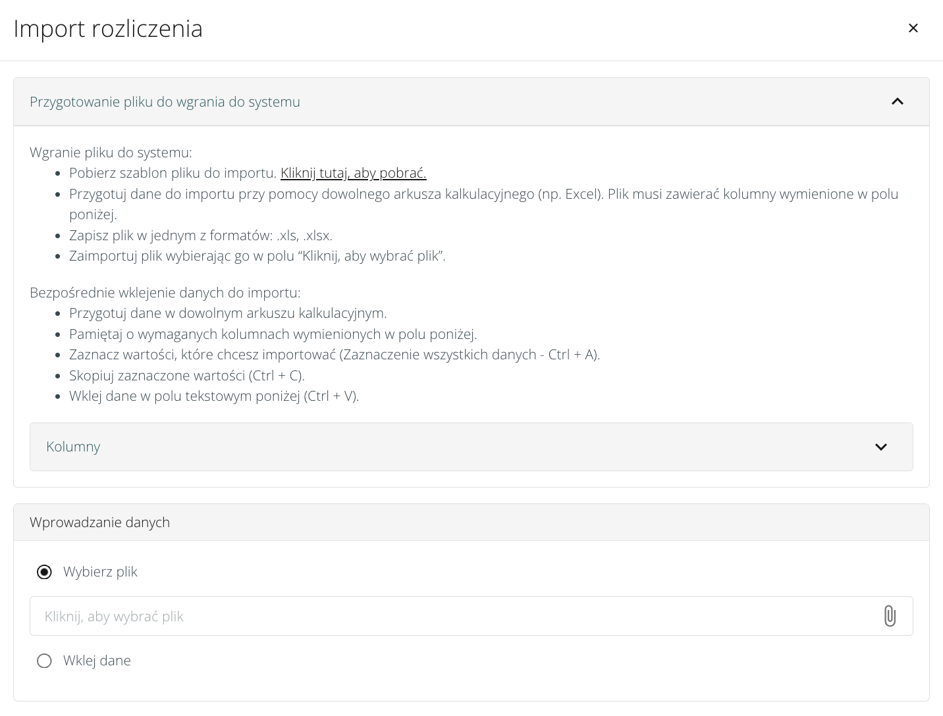Select the Wybierz plik radio button
943x716 pixels.
pyautogui.click(x=44, y=572)
